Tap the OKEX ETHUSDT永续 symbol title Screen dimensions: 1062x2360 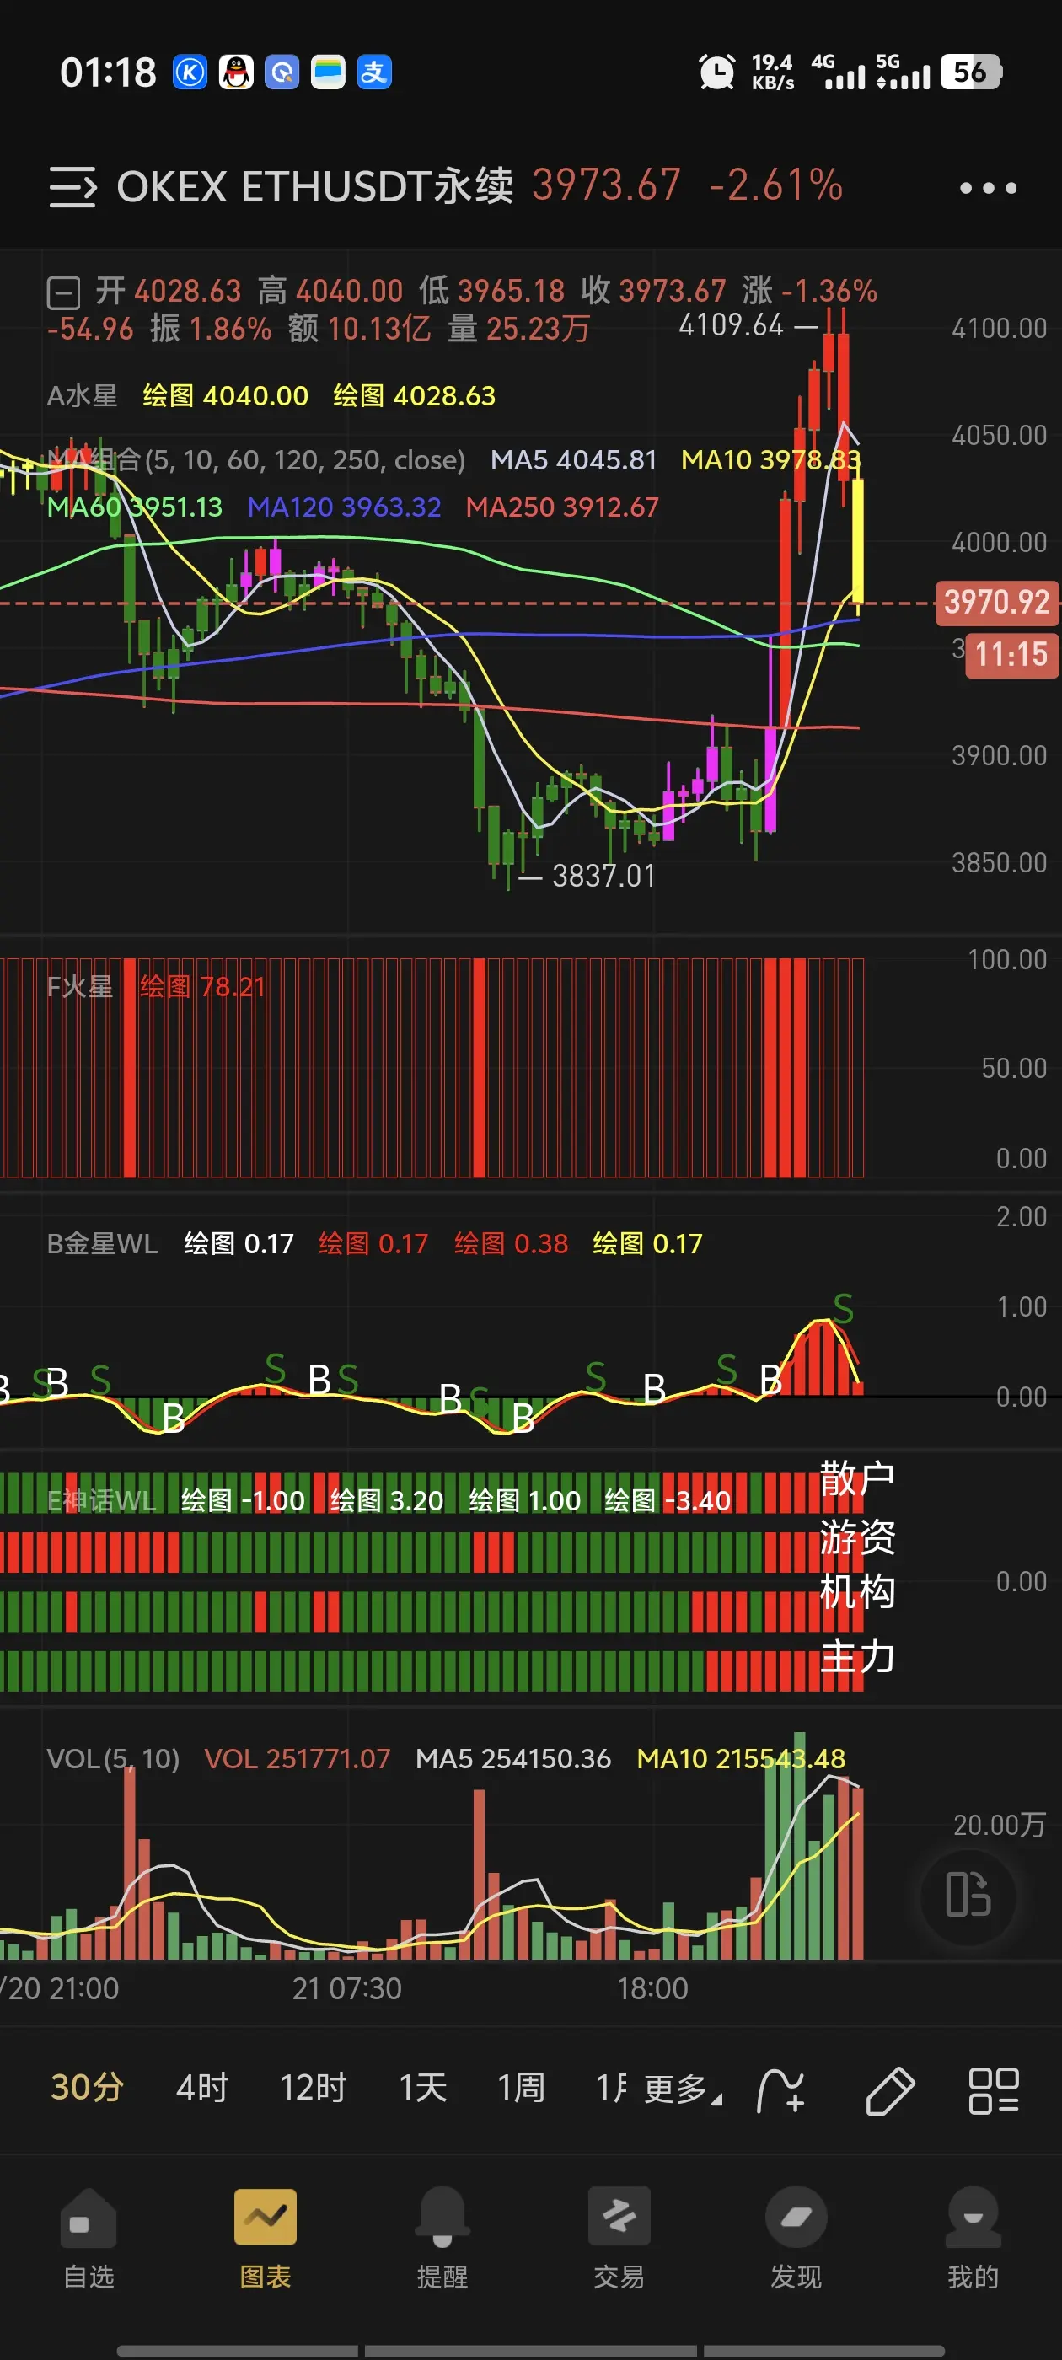click(x=315, y=187)
